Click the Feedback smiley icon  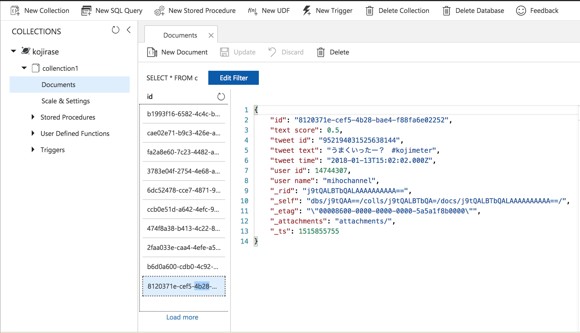point(521,11)
